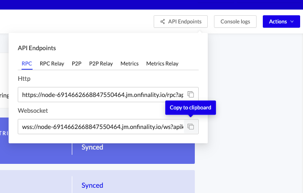Click the share icon in API Endpoints button
303x193 pixels.
coord(163,21)
